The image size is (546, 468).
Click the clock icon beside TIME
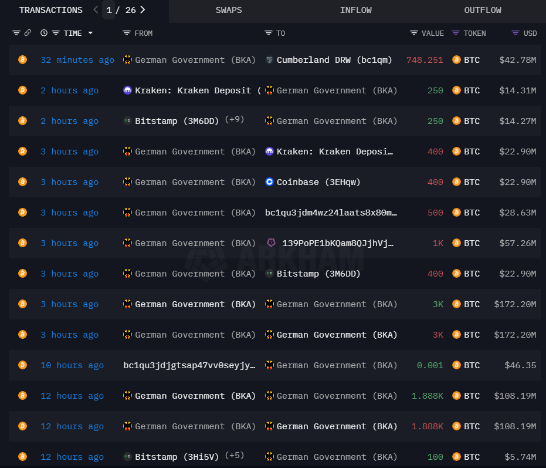(44, 33)
